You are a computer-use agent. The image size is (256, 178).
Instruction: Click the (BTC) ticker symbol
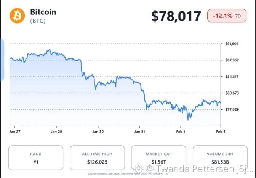pos(38,21)
